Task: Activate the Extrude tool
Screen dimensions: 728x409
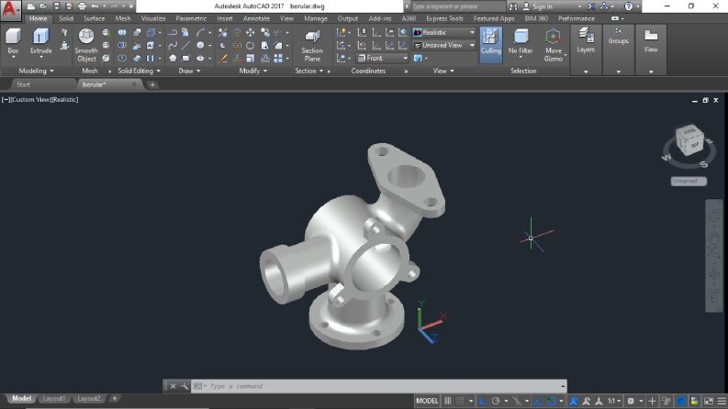Action: 41,42
